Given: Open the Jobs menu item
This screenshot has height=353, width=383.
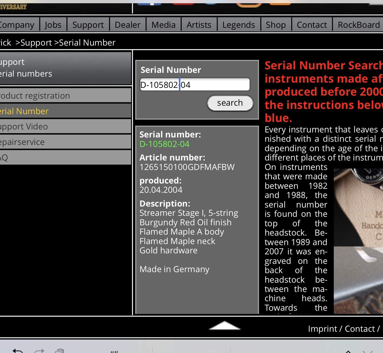Looking at the screenshot, I should (x=53, y=25).
